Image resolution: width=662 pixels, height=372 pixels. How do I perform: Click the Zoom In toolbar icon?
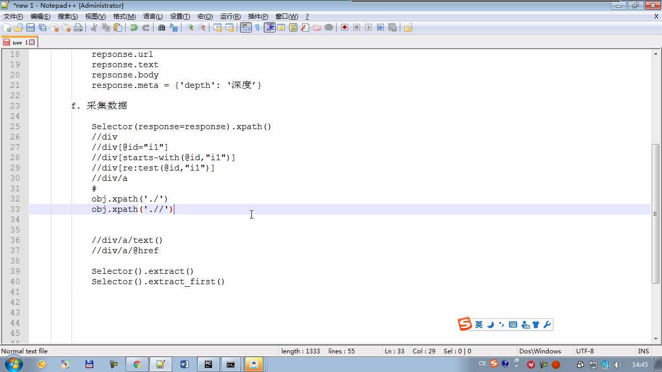(190, 28)
